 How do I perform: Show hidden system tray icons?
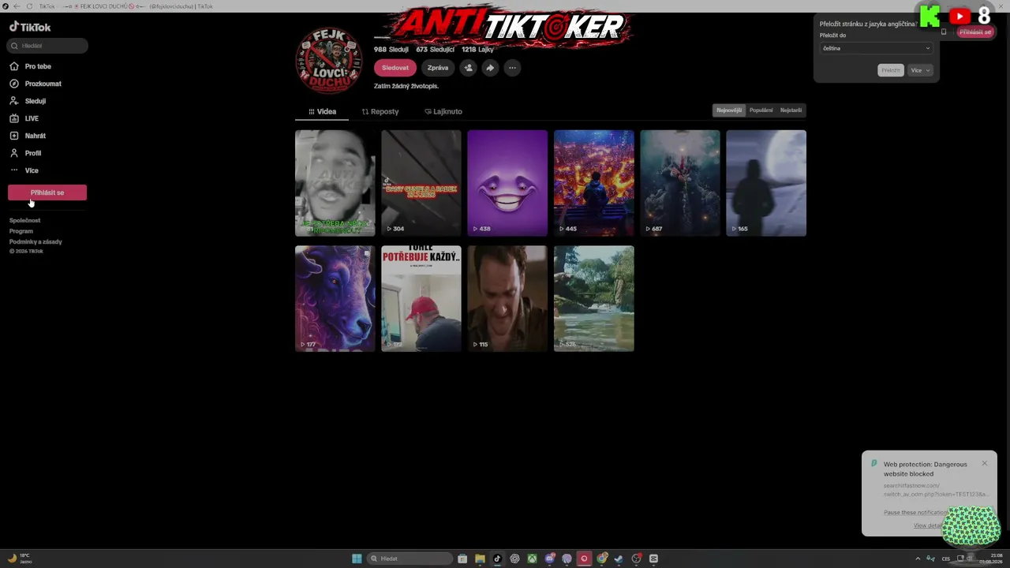[918, 559]
